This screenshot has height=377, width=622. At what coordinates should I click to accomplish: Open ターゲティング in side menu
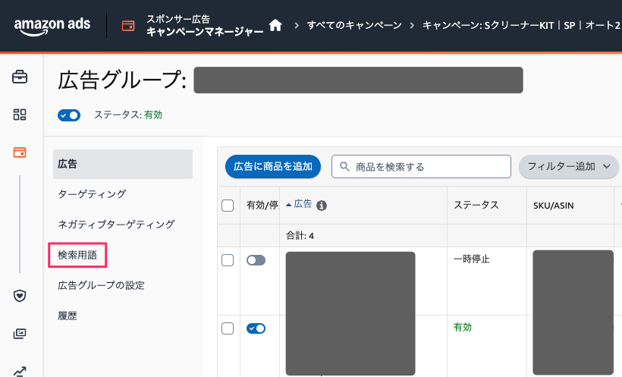(x=92, y=194)
